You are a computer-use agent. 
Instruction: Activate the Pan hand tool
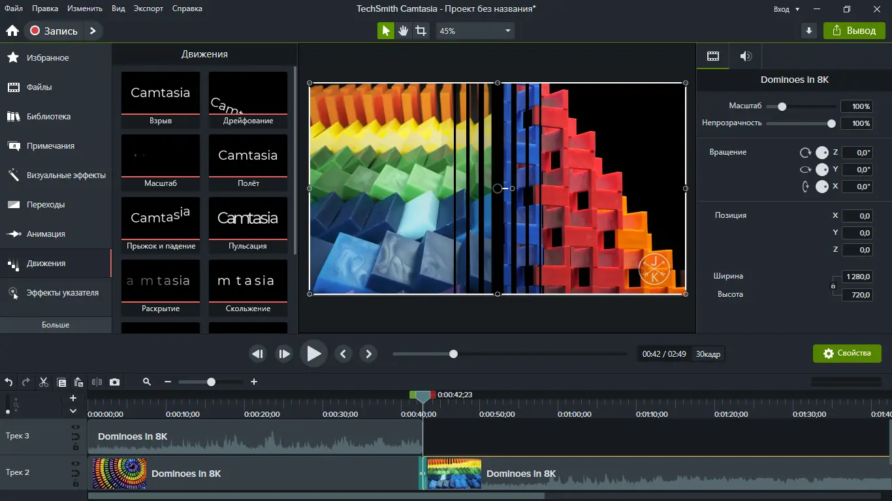point(404,31)
